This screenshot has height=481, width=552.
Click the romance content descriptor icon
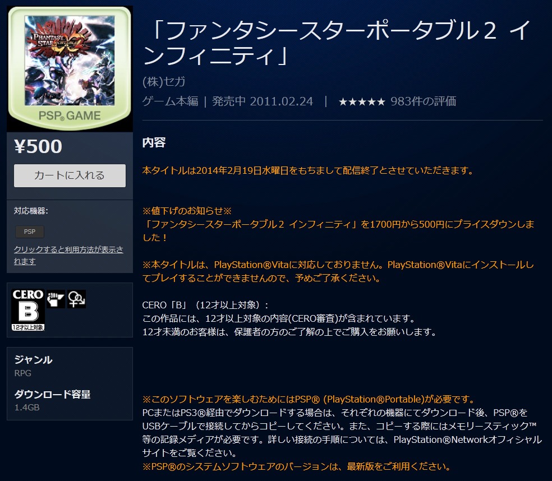point(76,299)
